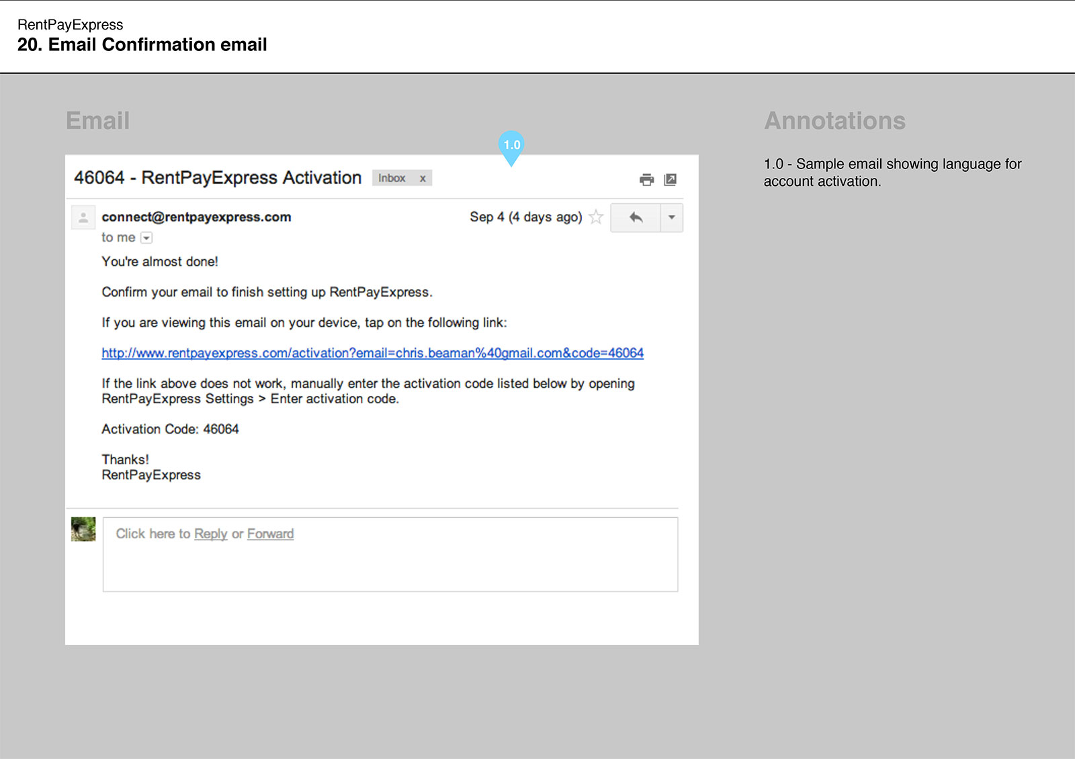Select sender connect@rentpayexpress.com

point(196,217)
